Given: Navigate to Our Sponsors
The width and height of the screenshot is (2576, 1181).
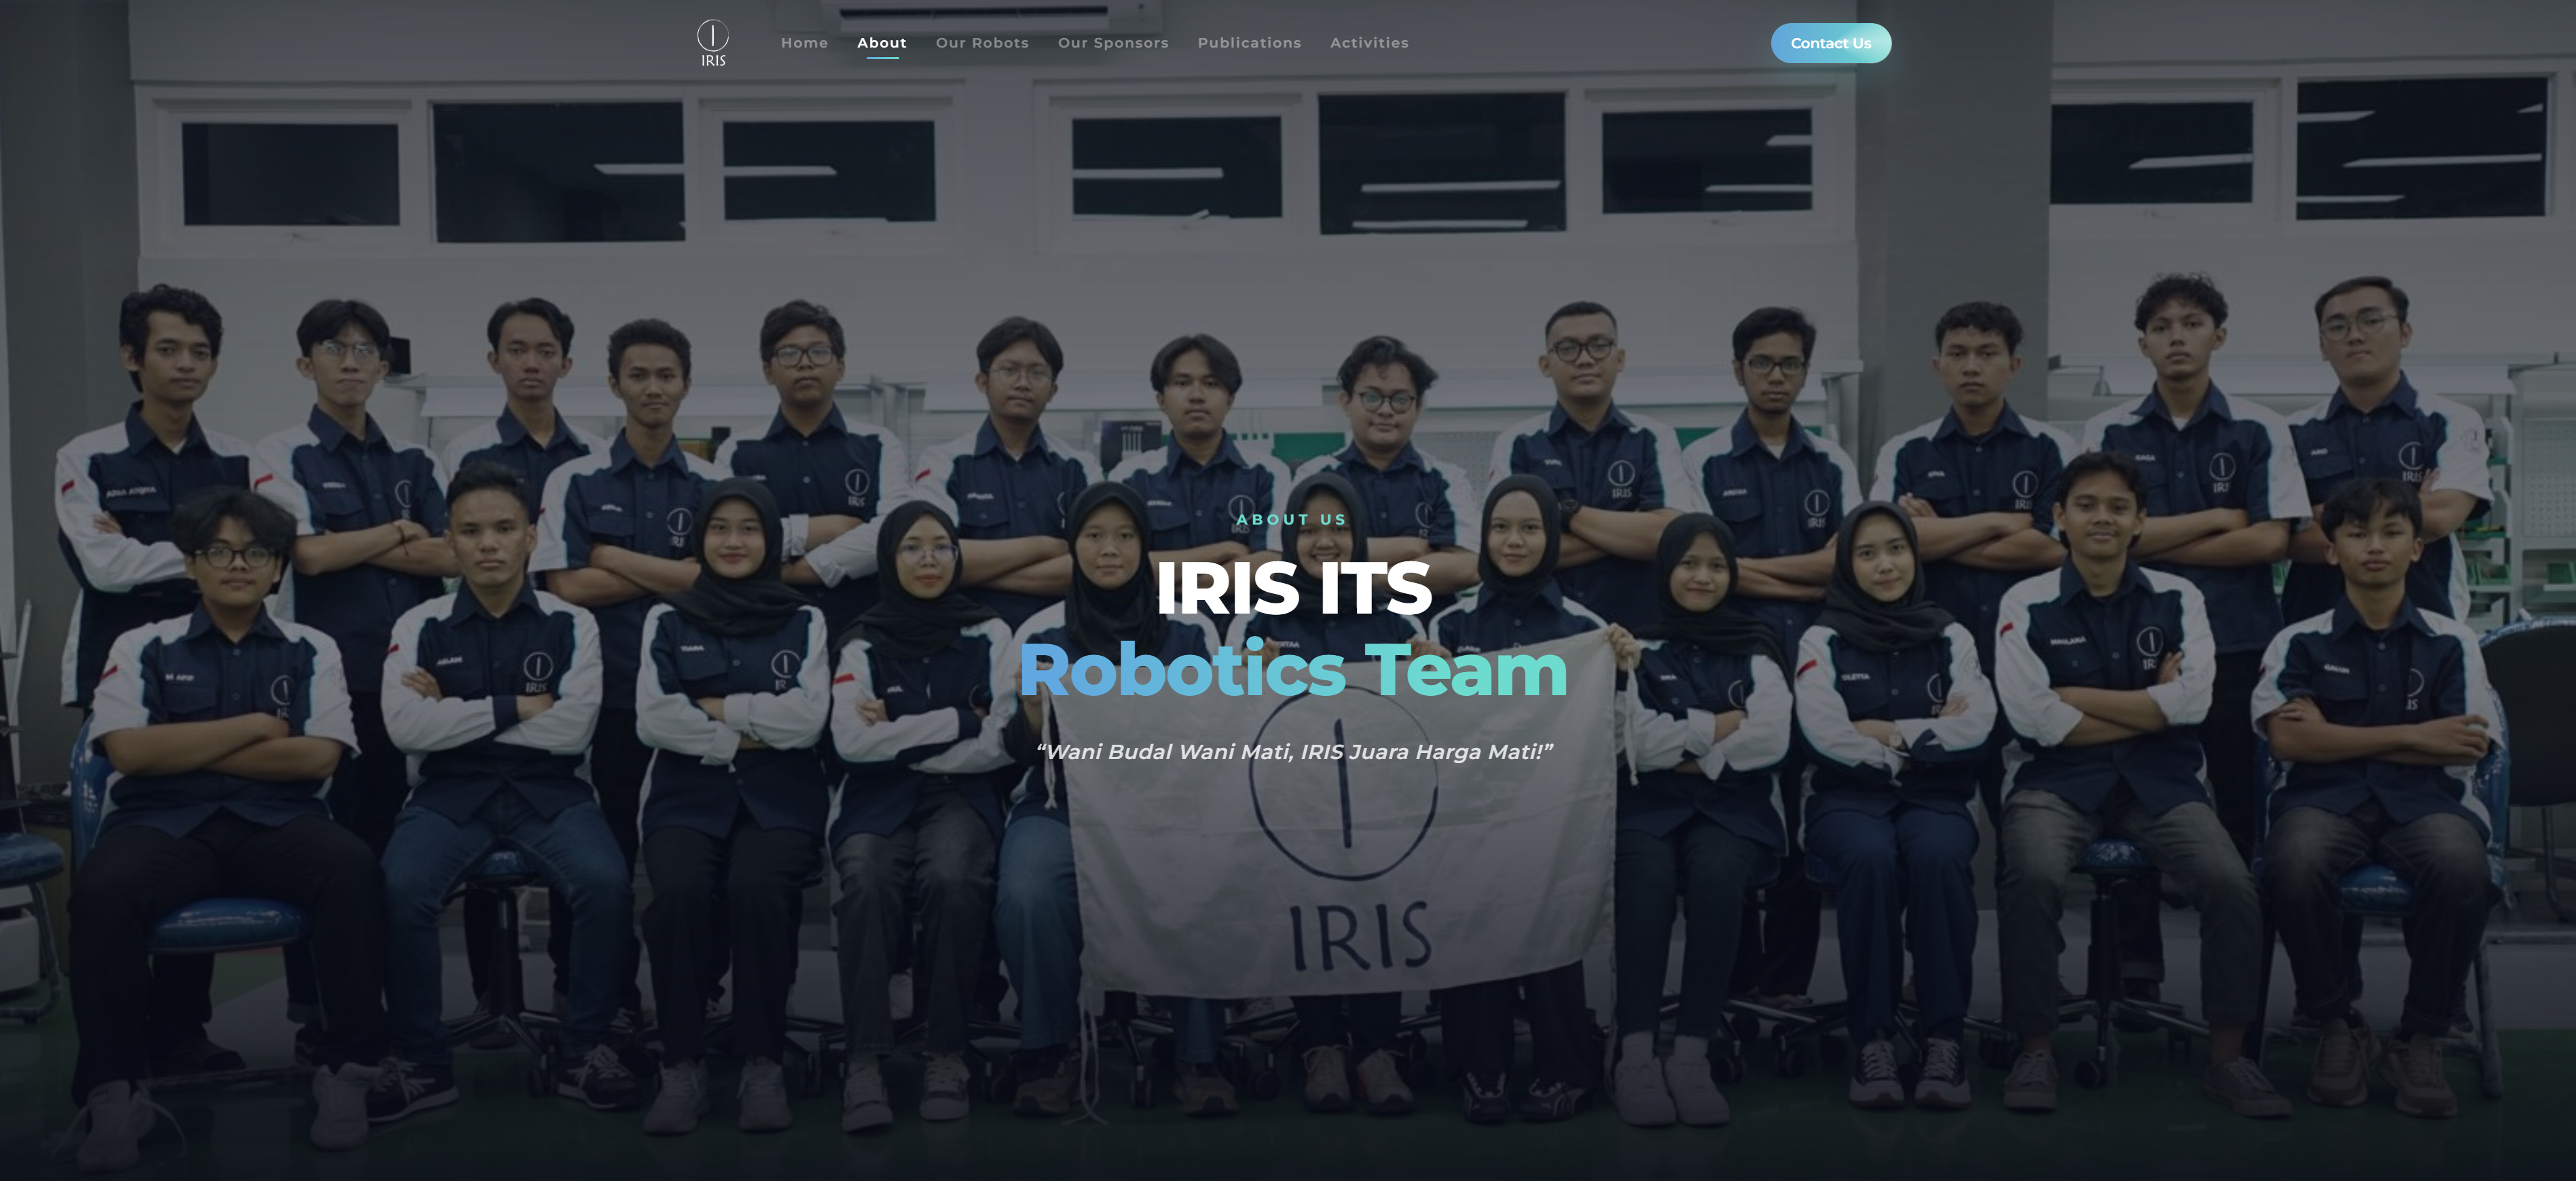Looking at the screenshot, I should pos(1113,43).
